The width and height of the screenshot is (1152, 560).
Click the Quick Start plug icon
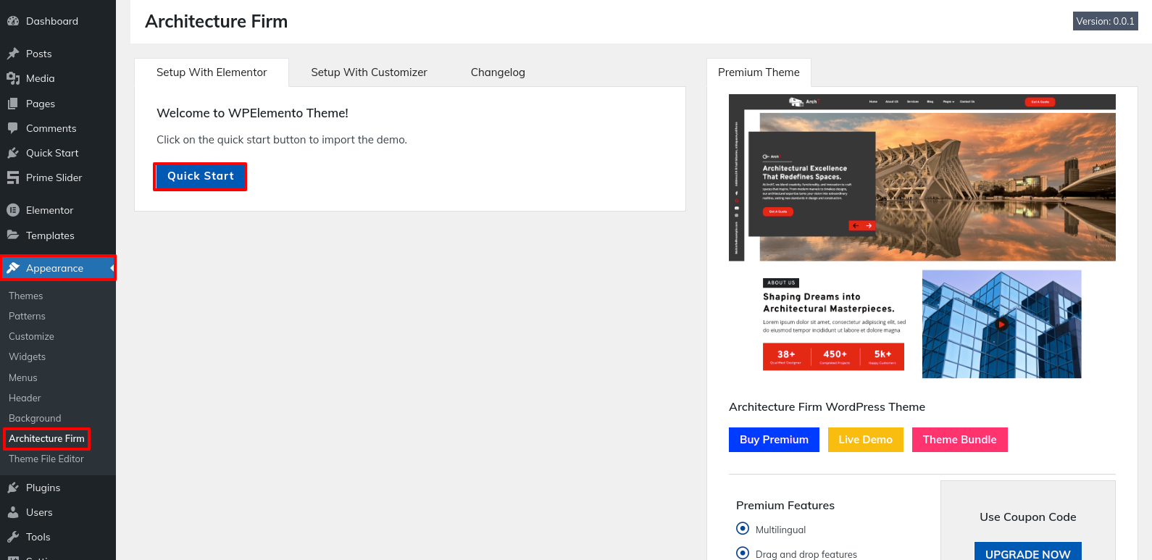13,153
